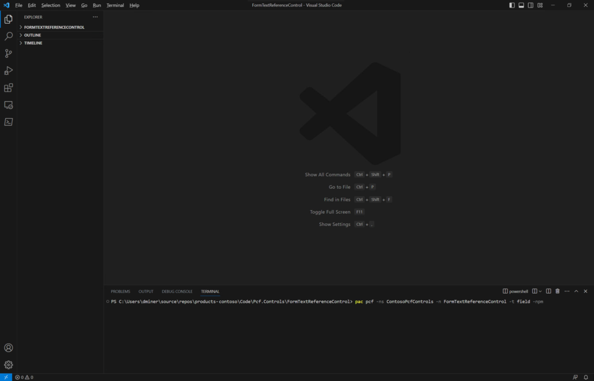Expand the TIMELINE section
The image size is (594, 381).
[x=33, y=43]
